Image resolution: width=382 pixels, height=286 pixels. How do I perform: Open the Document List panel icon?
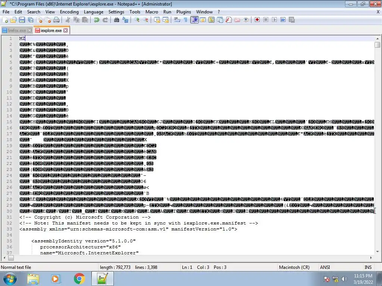pos(220,20)
